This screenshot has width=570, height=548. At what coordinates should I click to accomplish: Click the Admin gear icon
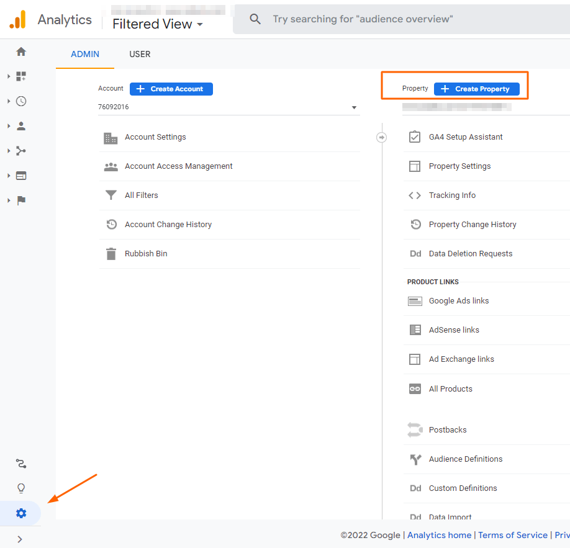[x=20, y=513]
